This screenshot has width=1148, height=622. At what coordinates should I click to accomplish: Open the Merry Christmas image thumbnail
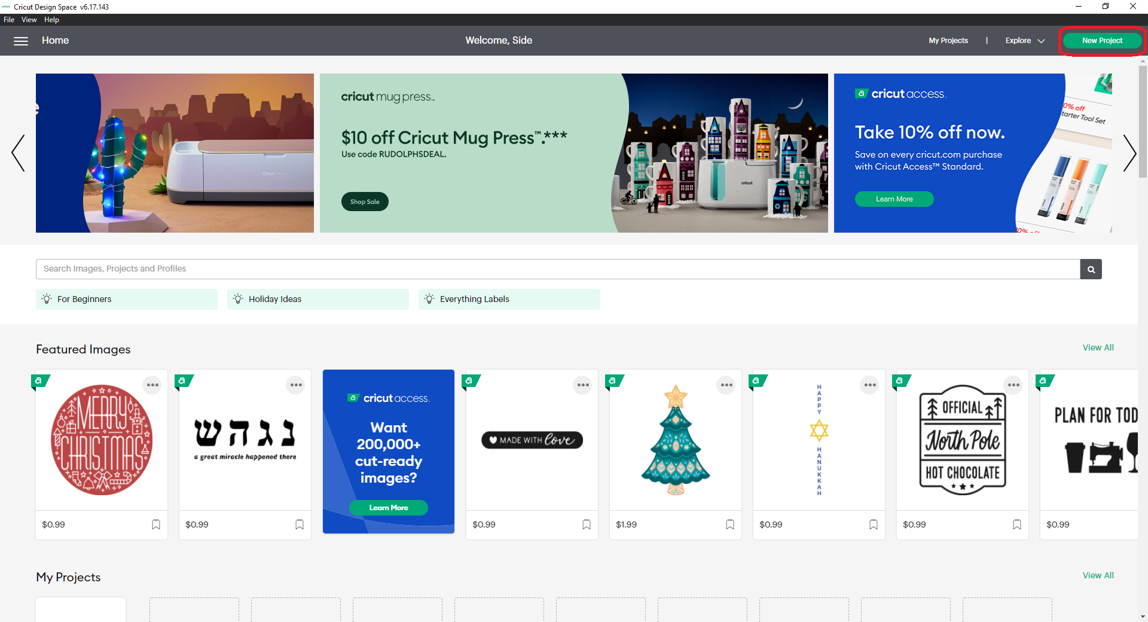coord(102,440)
